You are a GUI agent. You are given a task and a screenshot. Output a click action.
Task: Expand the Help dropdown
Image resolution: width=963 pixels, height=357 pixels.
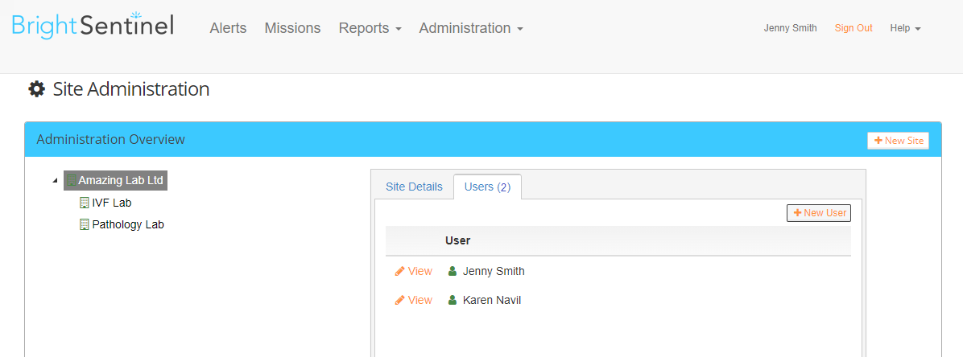[905, 28]
